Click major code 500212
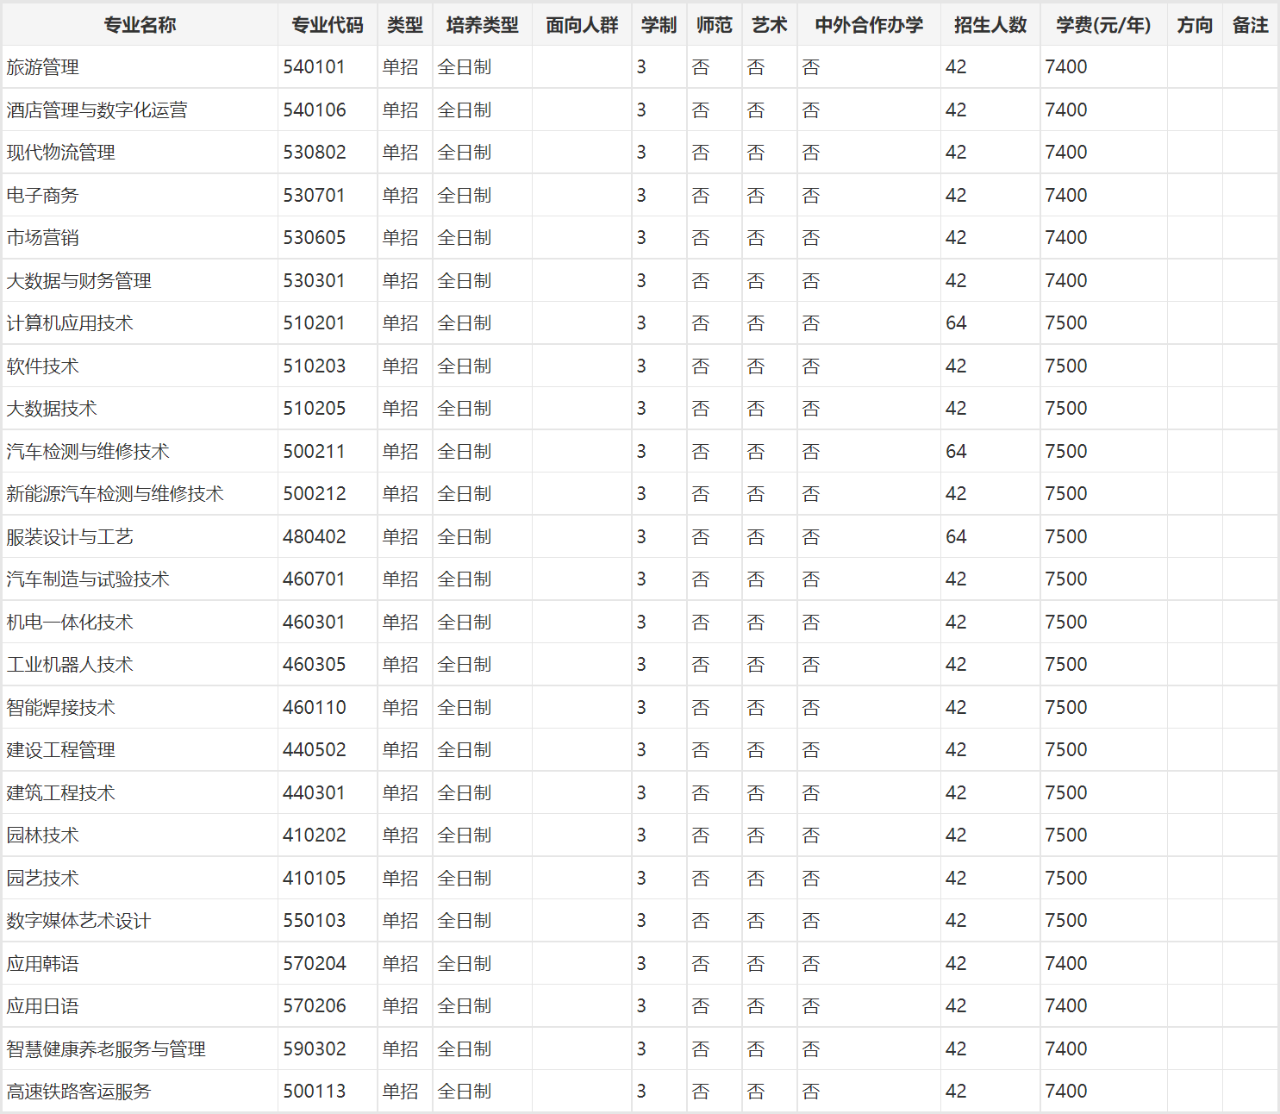The height and width of the screenshot is (1114, 1280). pyautogui.click(x=315, y=494)
